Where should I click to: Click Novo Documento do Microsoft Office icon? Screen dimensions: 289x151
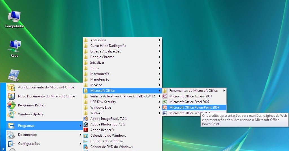(11, 96)
